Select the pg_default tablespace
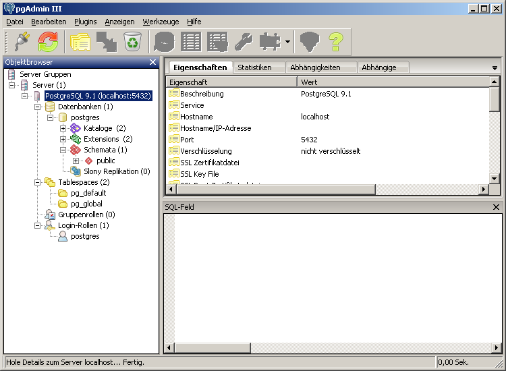 [x=88, y=193]
